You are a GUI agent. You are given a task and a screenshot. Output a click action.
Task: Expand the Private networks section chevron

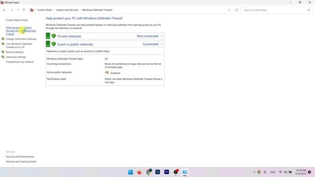pos(162,36)
